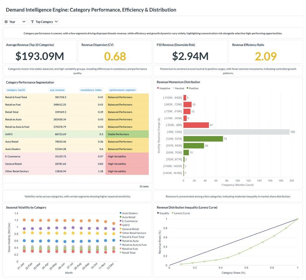Toggle Positive series in momentum legend
The image size is (306, 280).
(193, 88)
